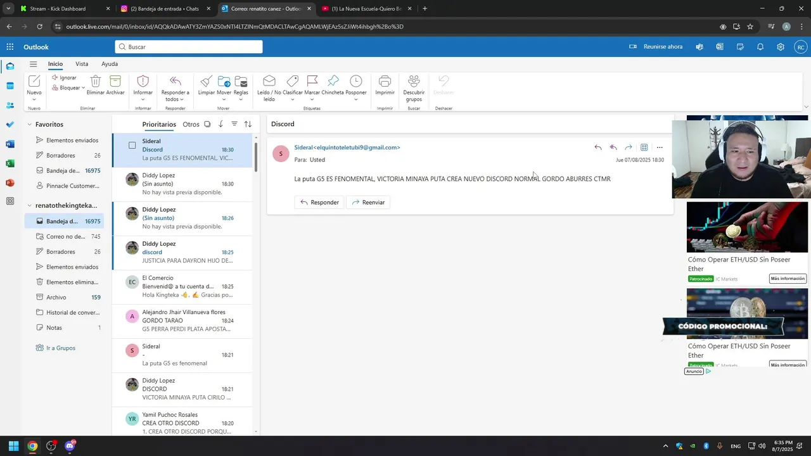811x456 pixels.
Task: Open OneNote feed icon in header
Action: coord(720,47)
